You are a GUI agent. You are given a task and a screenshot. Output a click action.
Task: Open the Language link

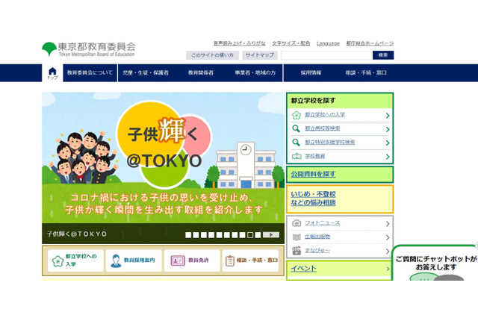pos(328,43)
